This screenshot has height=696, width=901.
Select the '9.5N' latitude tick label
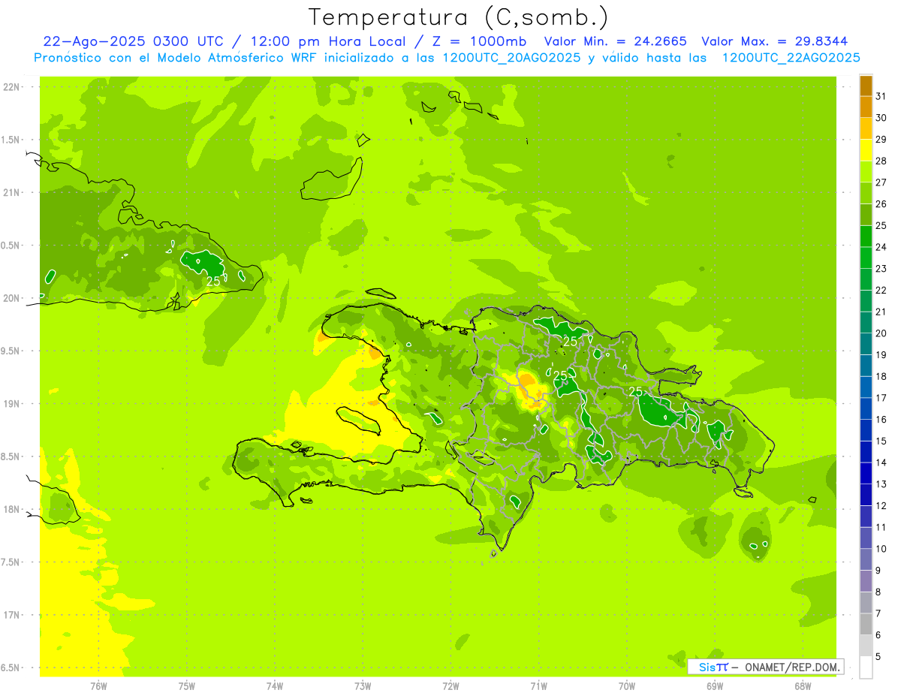11,351
